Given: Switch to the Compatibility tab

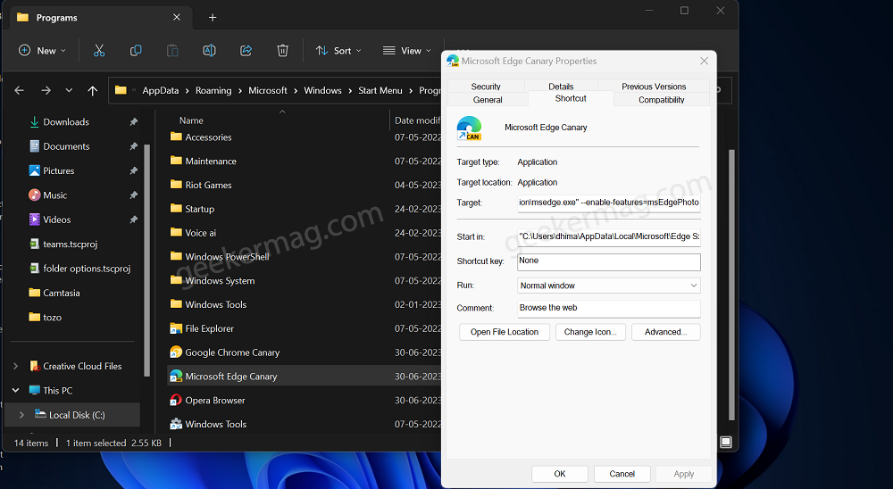Looking at the screenshot, I should click(x=661, y=100).
